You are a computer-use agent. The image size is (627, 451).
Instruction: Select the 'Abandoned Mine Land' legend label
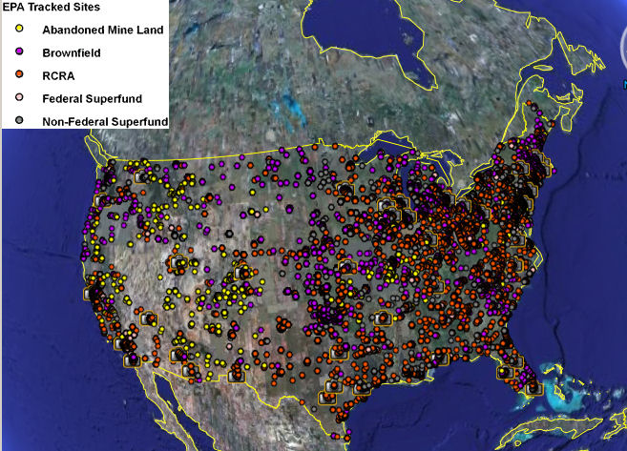click(x=103, y=30)
